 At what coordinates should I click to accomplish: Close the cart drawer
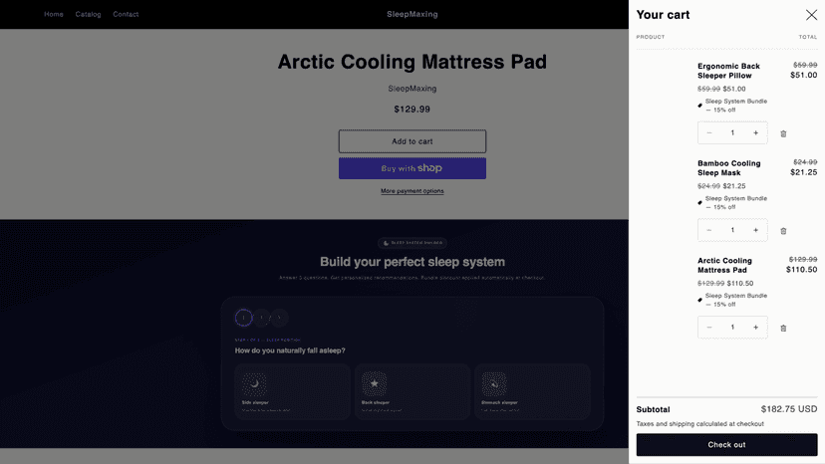(811, 15)
